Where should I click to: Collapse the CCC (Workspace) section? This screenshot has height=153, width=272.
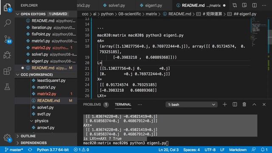tap(46, 75)
